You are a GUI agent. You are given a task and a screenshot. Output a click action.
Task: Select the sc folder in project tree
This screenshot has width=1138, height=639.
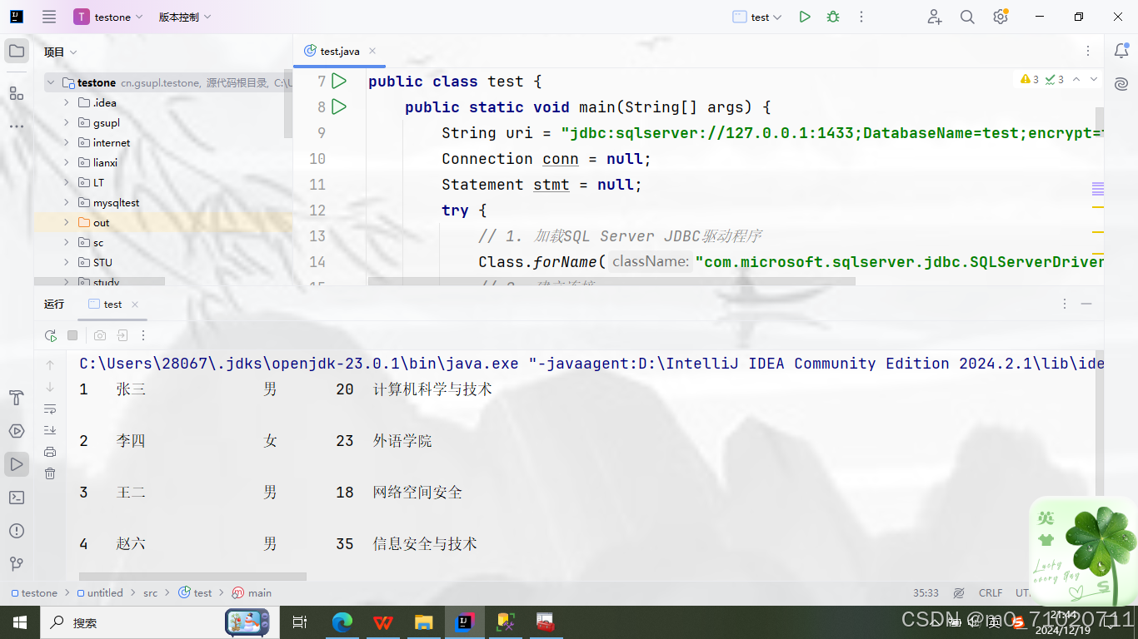click(98, 242)
